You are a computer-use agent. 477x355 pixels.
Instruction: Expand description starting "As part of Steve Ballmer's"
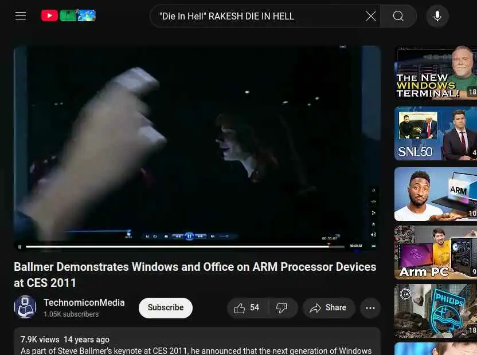coord(196,351)
